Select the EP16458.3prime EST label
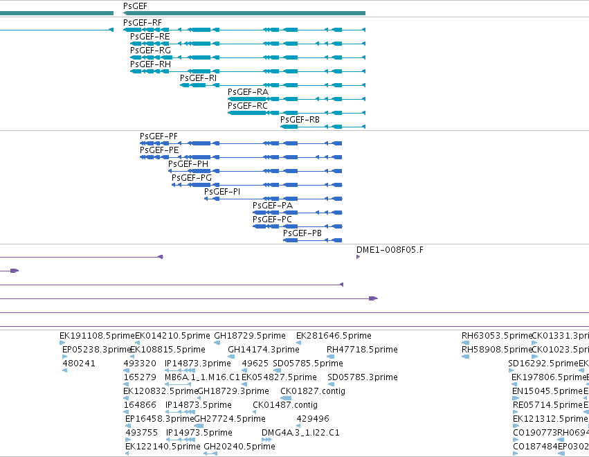This screenshot has width=589, height=457. tap(160, 419)
